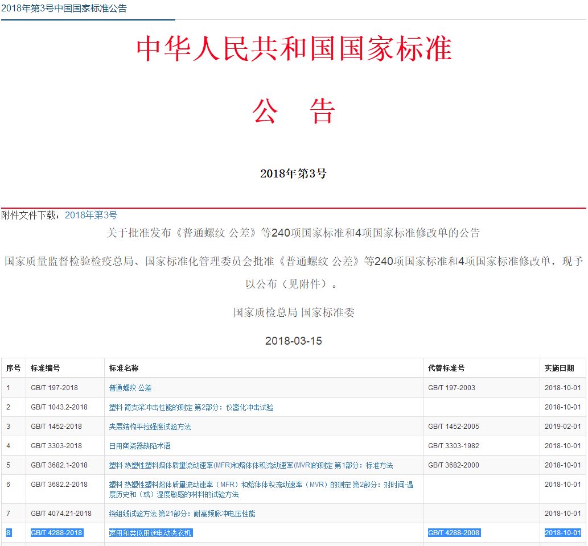Click the 序号 column header
The width and height of the screenshot is (588, 546).
pyautogui.click(x=13, y=368)
